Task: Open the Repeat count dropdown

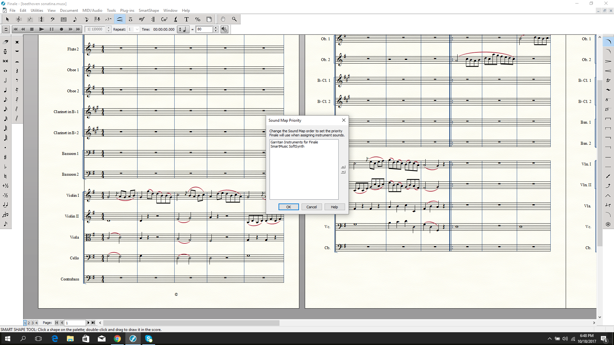Action: point(137,29)
